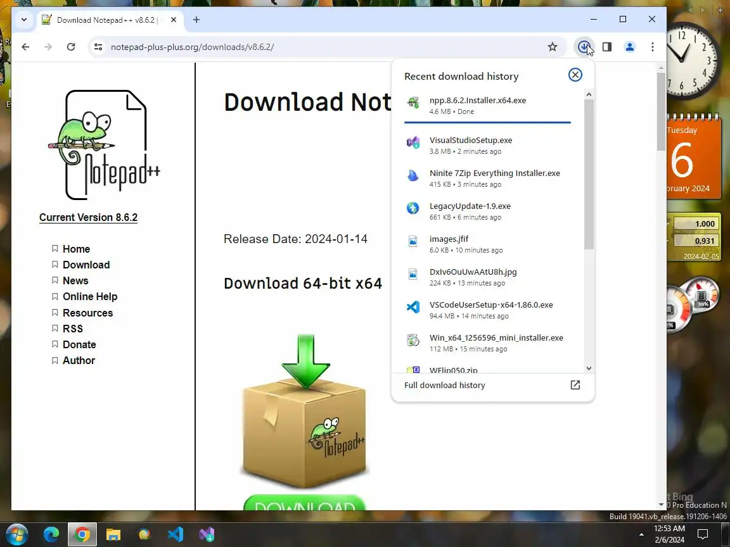
Task: Open Visual Studio Code from the taskbar
Action: tap(176, 534)
